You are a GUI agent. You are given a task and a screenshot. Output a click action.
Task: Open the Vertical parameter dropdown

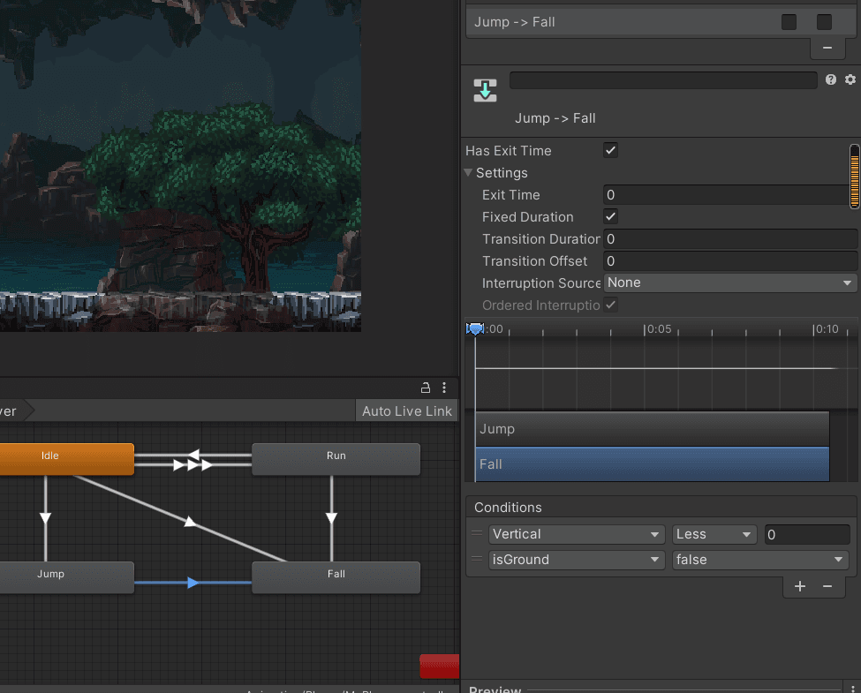pyautogui.click(x=576, y=534)
